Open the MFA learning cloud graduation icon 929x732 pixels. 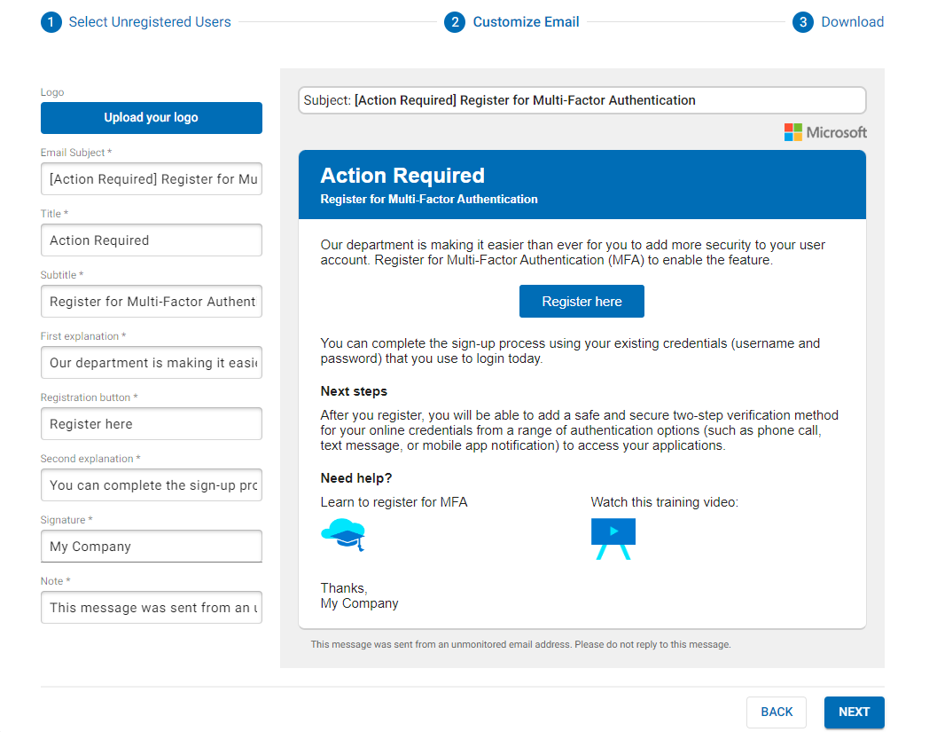pos(343,535)
